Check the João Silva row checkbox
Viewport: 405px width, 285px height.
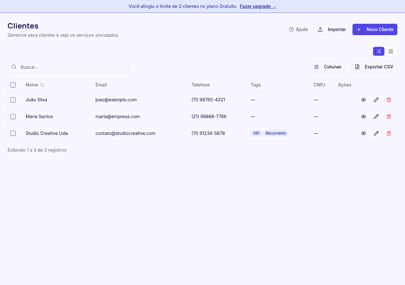13,100
